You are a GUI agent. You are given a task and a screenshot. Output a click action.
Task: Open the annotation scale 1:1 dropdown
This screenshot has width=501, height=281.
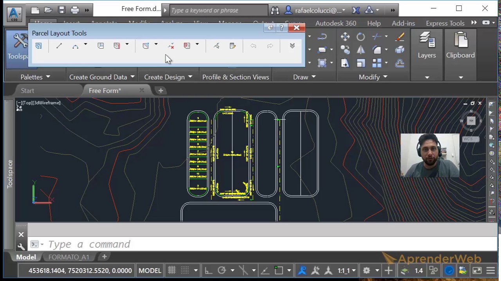[347, 270]
